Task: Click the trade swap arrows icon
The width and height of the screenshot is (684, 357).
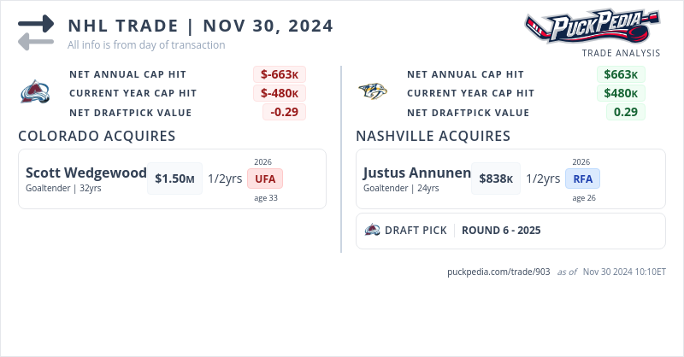Action: [35, 32]
